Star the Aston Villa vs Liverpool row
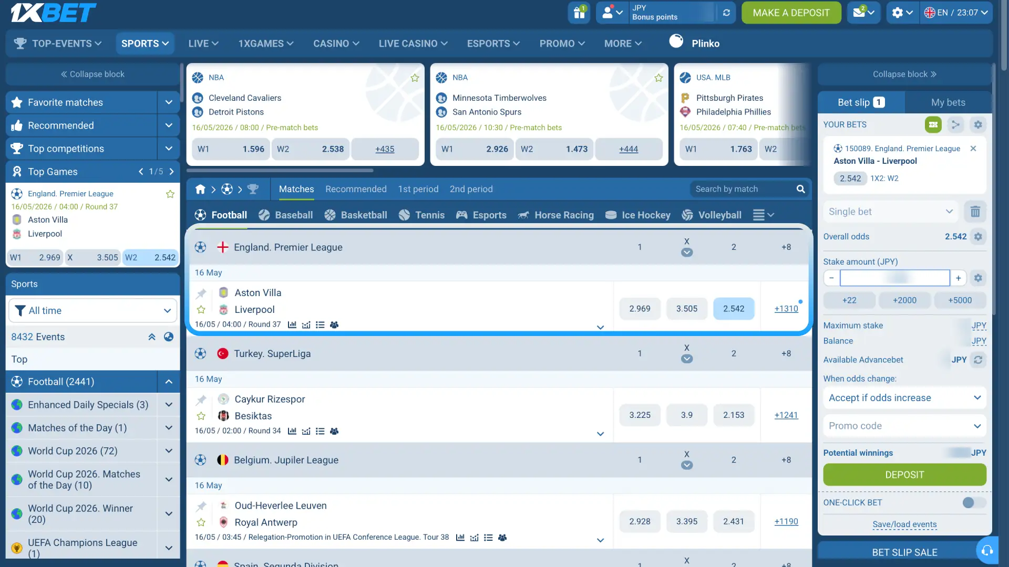Viewport: 1009px width, 567px height. point(201,310)
